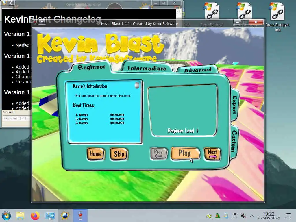Click the Beginner Level 1 preview

183,110
